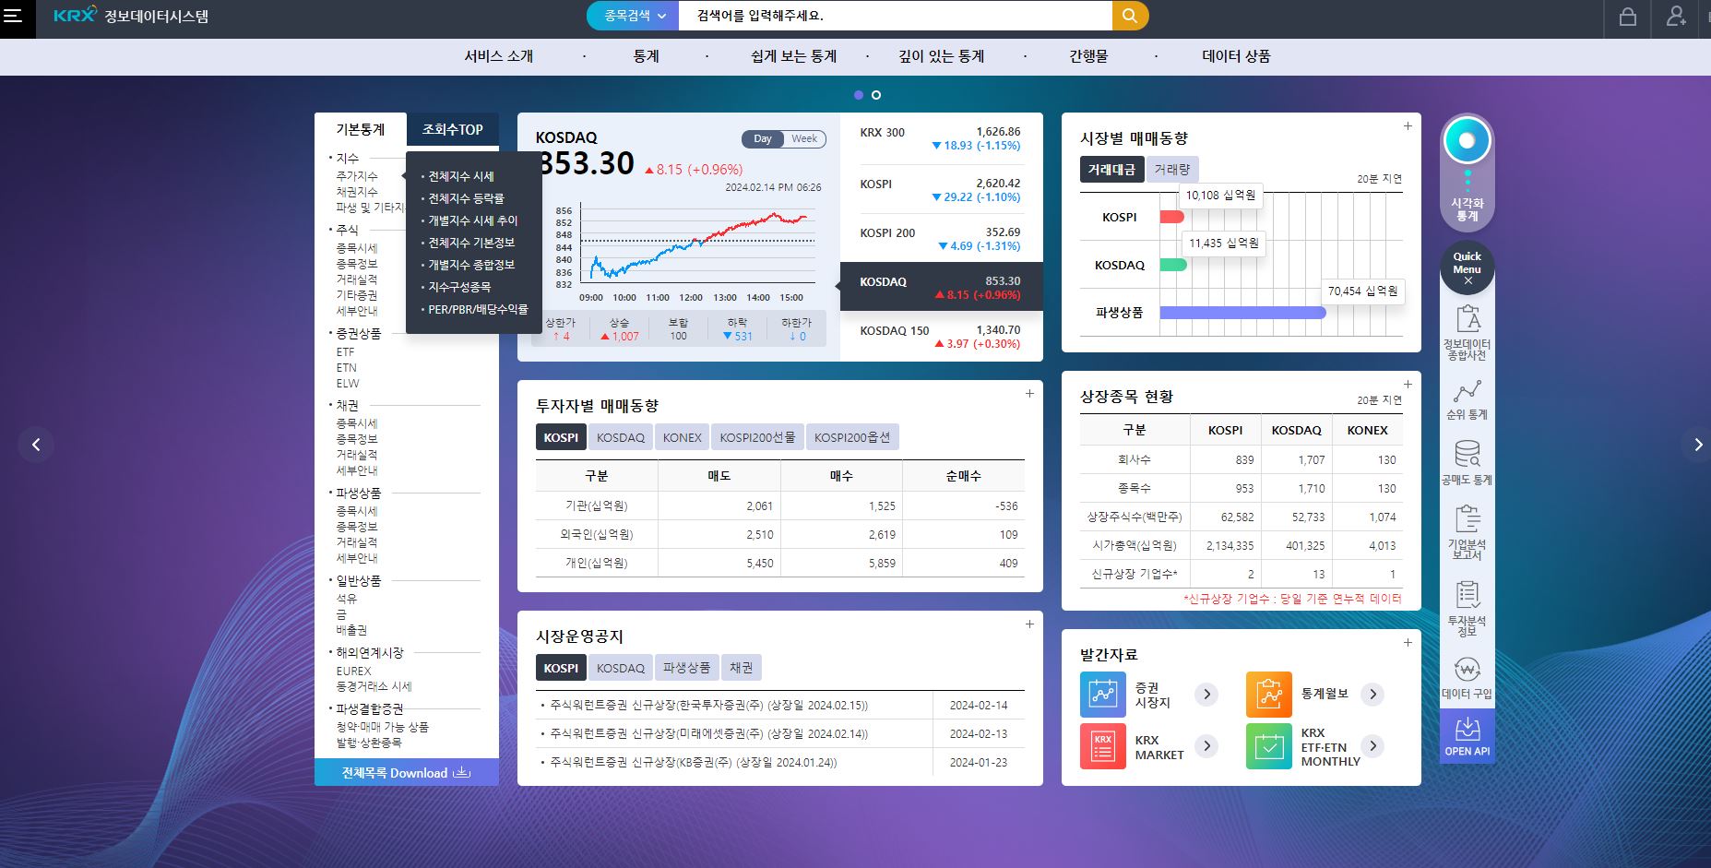Screen dimensions: 1711x868
Task: Click 전체목록 Download button
Action: pos(407,772)
